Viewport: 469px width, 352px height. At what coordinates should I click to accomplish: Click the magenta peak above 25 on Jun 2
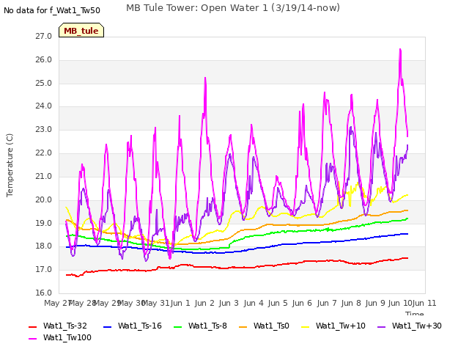[205, 78]
